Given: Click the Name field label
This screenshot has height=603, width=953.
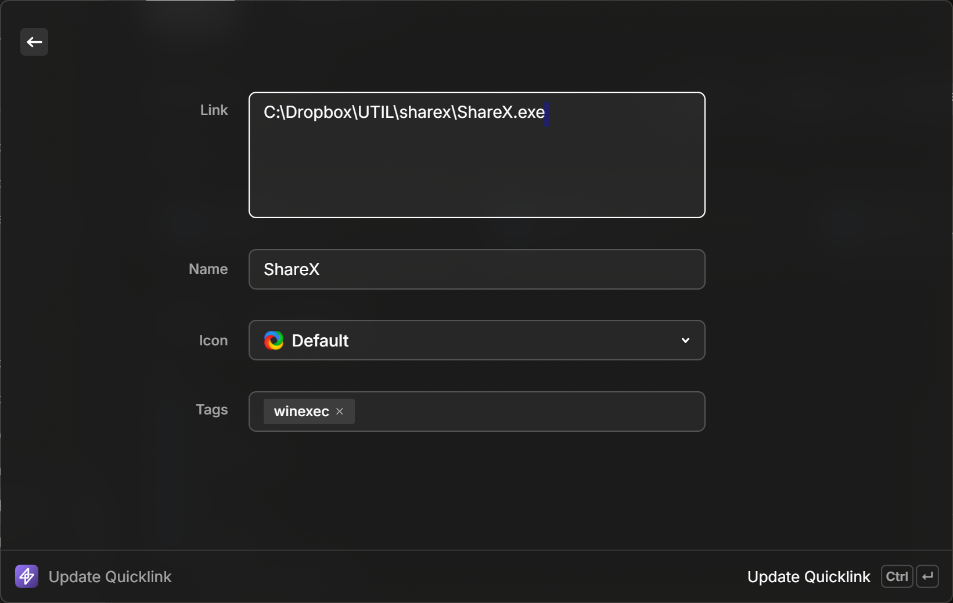Looking at the screenshot, I should (208, 269).
